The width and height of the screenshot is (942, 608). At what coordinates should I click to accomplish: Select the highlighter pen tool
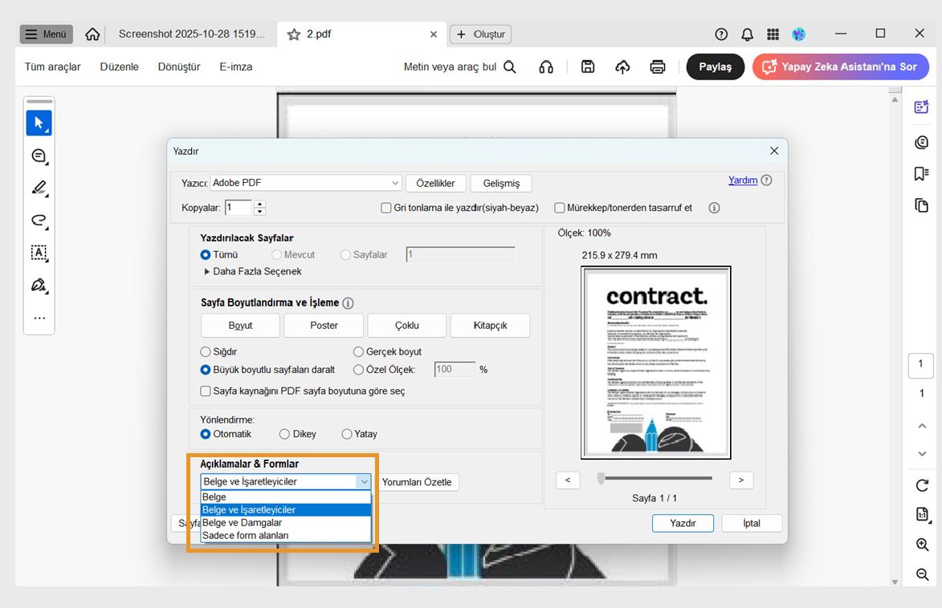[39, 188]
